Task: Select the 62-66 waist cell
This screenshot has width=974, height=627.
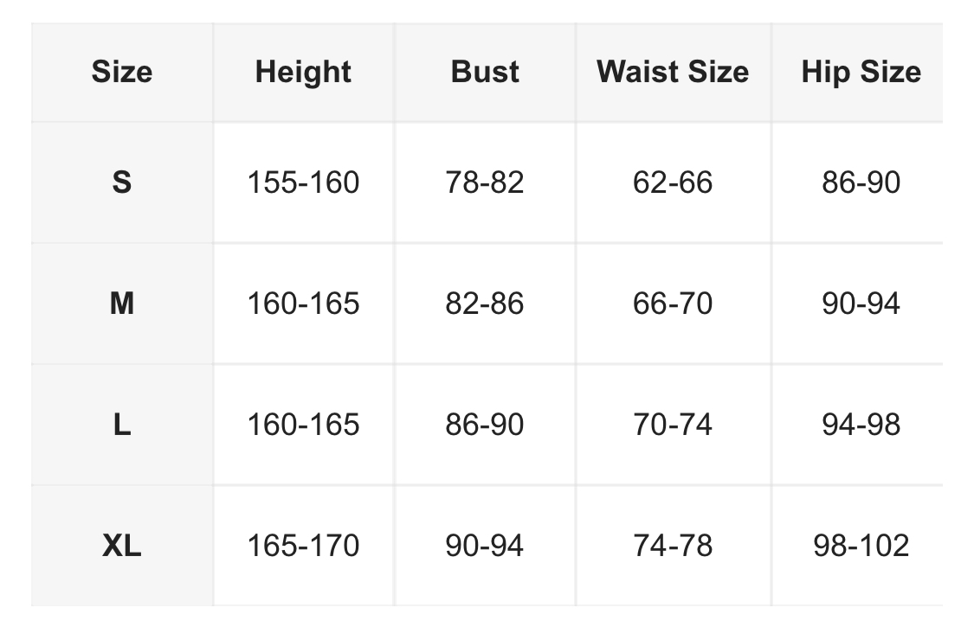Action: click(x=673, y=182)
